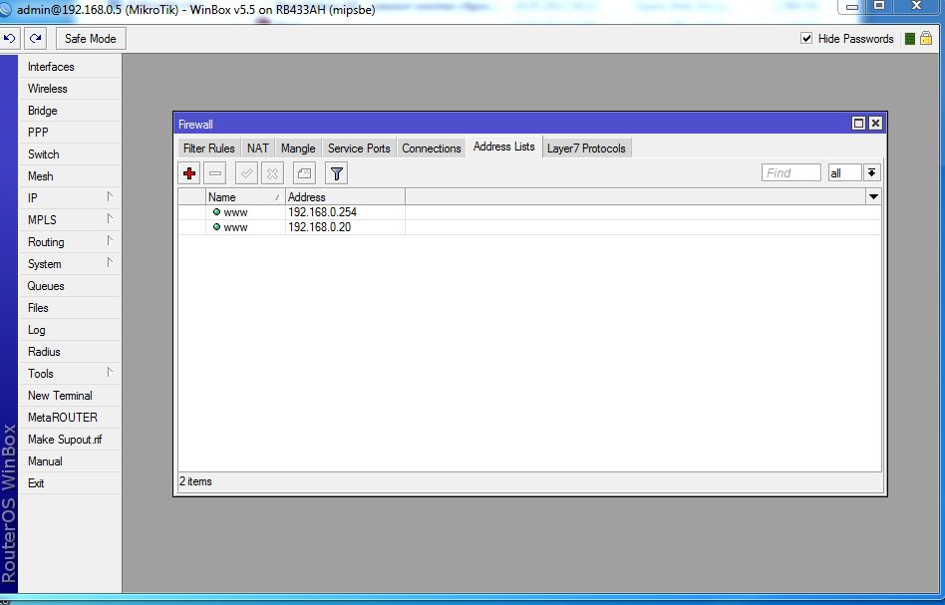Click the Undo arrow in top toolbar
This screenshot has height=605, width=945.
click(10, 39)
